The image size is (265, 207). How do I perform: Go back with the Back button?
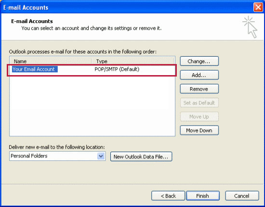coord(168,196)
